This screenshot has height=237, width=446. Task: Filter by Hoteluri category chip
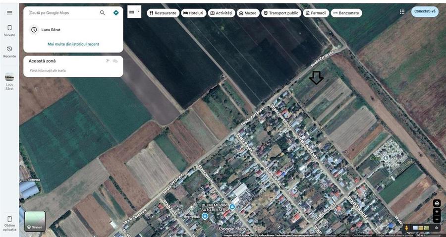coord(194,13)
